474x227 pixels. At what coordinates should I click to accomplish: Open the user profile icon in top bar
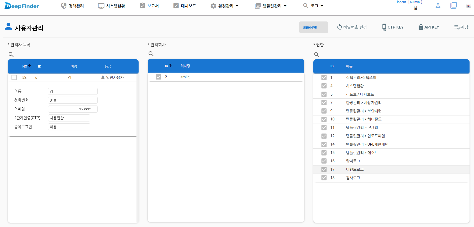438,5
